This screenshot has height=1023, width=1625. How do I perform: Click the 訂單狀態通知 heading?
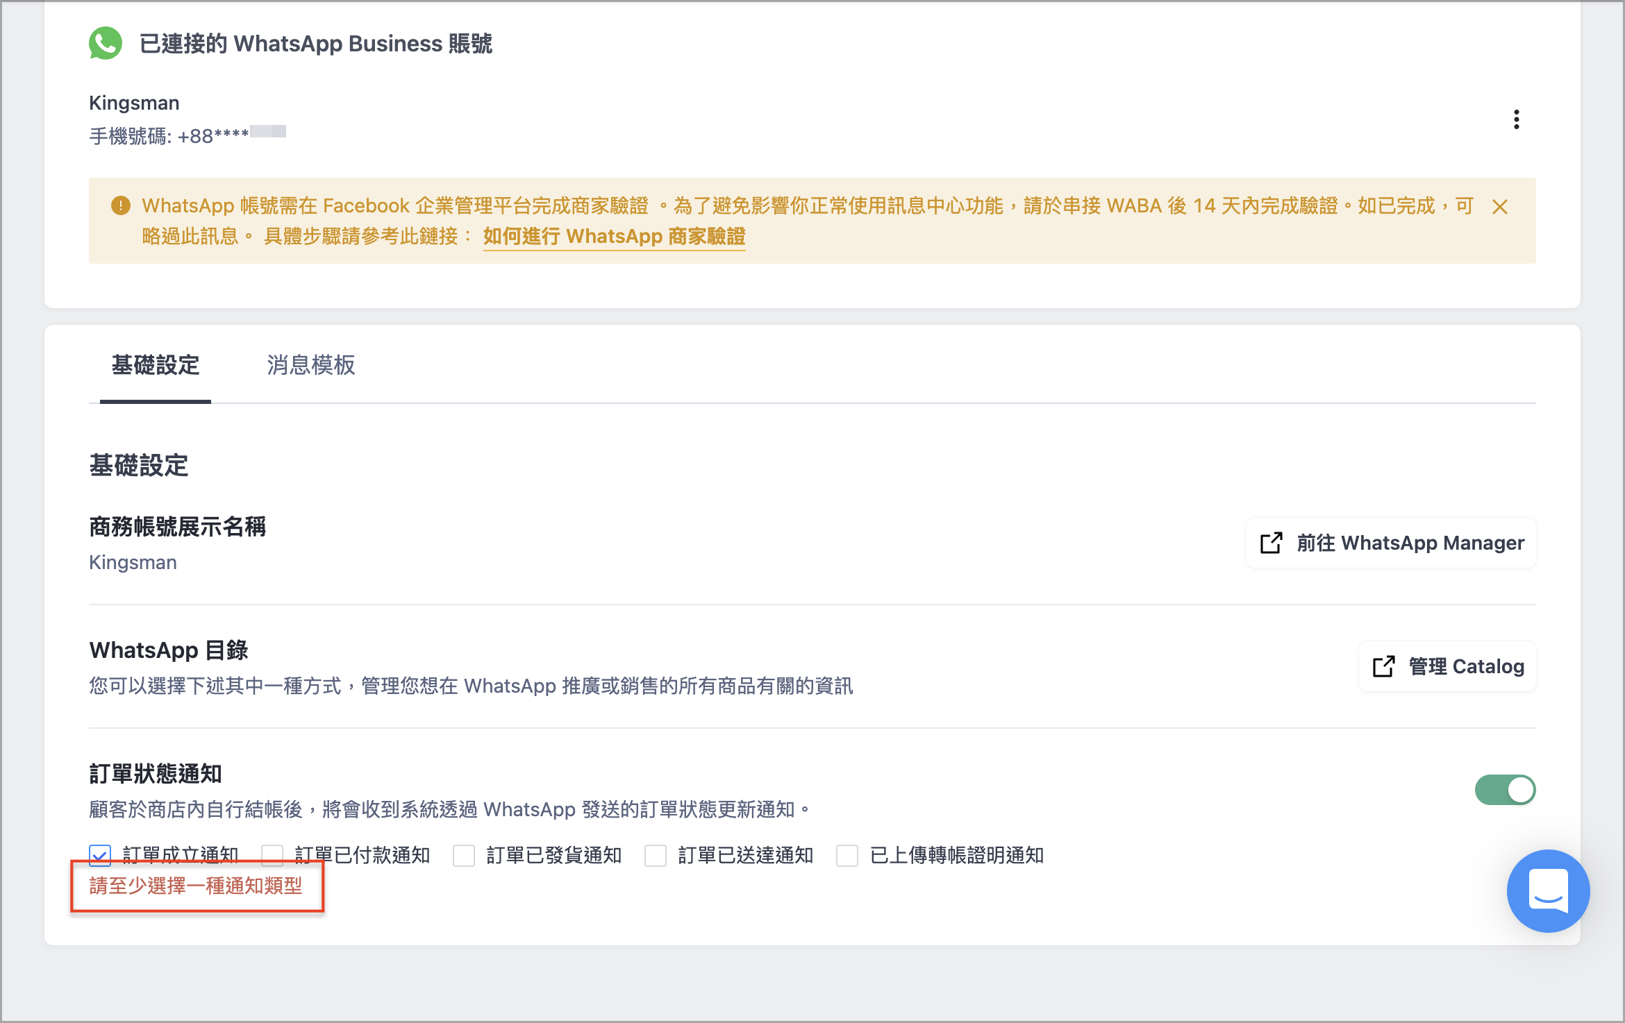point(156,774)
